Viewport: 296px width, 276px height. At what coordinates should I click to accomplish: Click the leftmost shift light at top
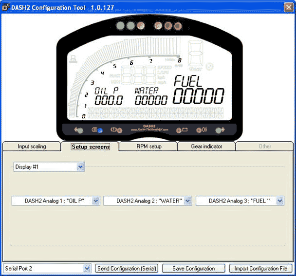pyautogui.click(x=121, y=26)
